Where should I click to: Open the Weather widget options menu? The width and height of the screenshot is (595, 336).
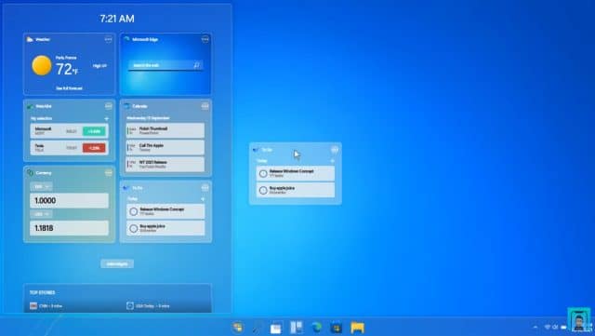[x=108, y=39]
